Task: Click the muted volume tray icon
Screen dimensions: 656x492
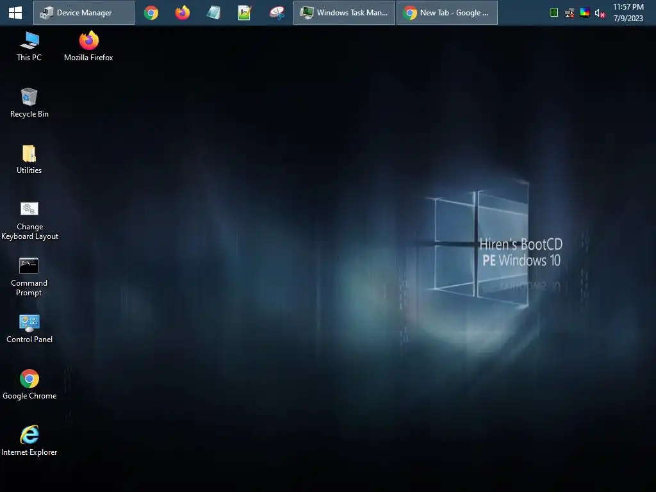Action: [x=600, y=13]
